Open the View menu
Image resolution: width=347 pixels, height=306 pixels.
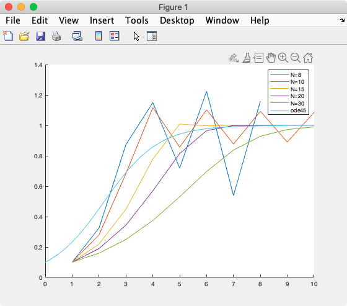(x=69, y=20)
